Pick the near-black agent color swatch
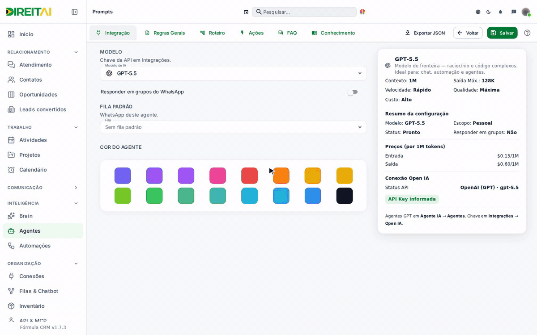 click(x=345, y=196)
